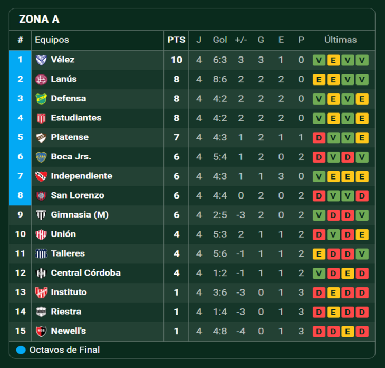Click the Equipos column header
Image resolution: width=385 pixels, height=368 pixels.
(x=52, y=40)
